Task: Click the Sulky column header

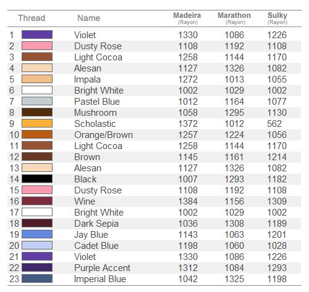Action: pyautogui.click(x=277, y=18)
